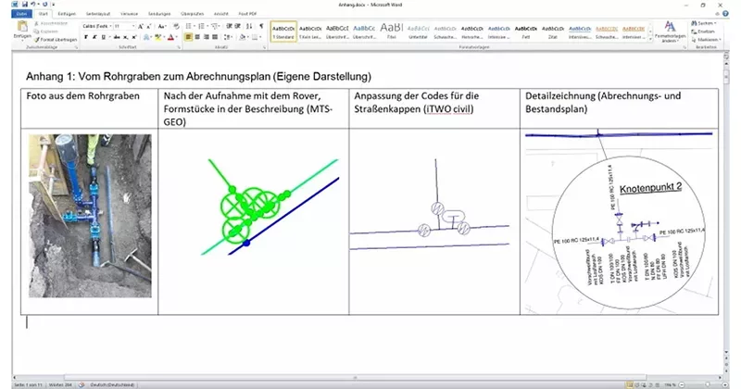Open Word help question mark
The image size is (741, 389).
pos(725,14)
